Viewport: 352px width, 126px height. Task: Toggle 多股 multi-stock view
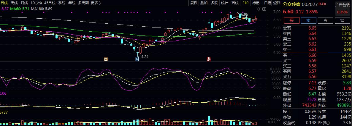[214, 3]
